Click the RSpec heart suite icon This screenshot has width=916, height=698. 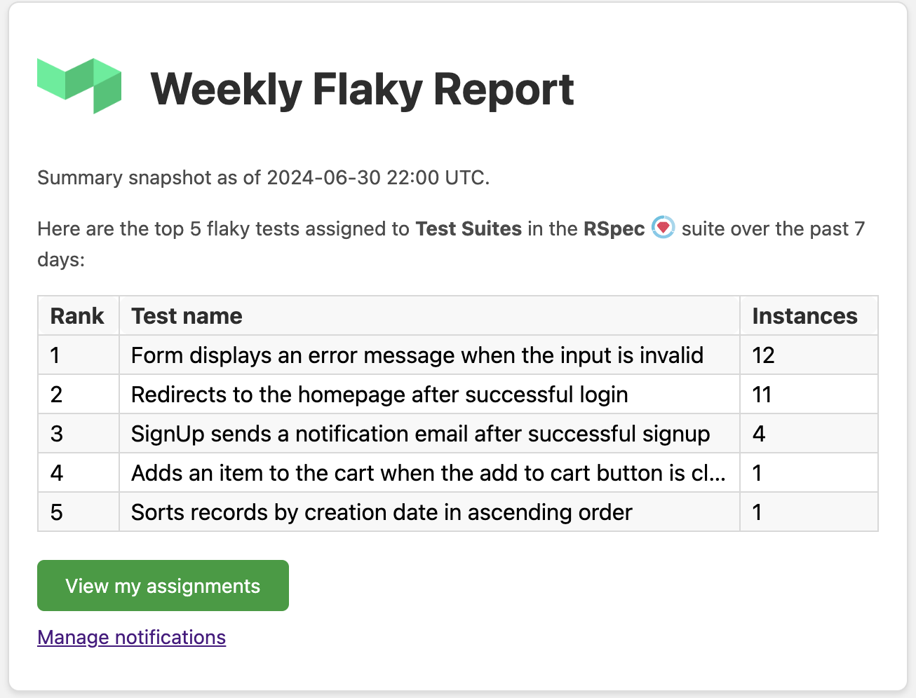[x=662, y=227]
